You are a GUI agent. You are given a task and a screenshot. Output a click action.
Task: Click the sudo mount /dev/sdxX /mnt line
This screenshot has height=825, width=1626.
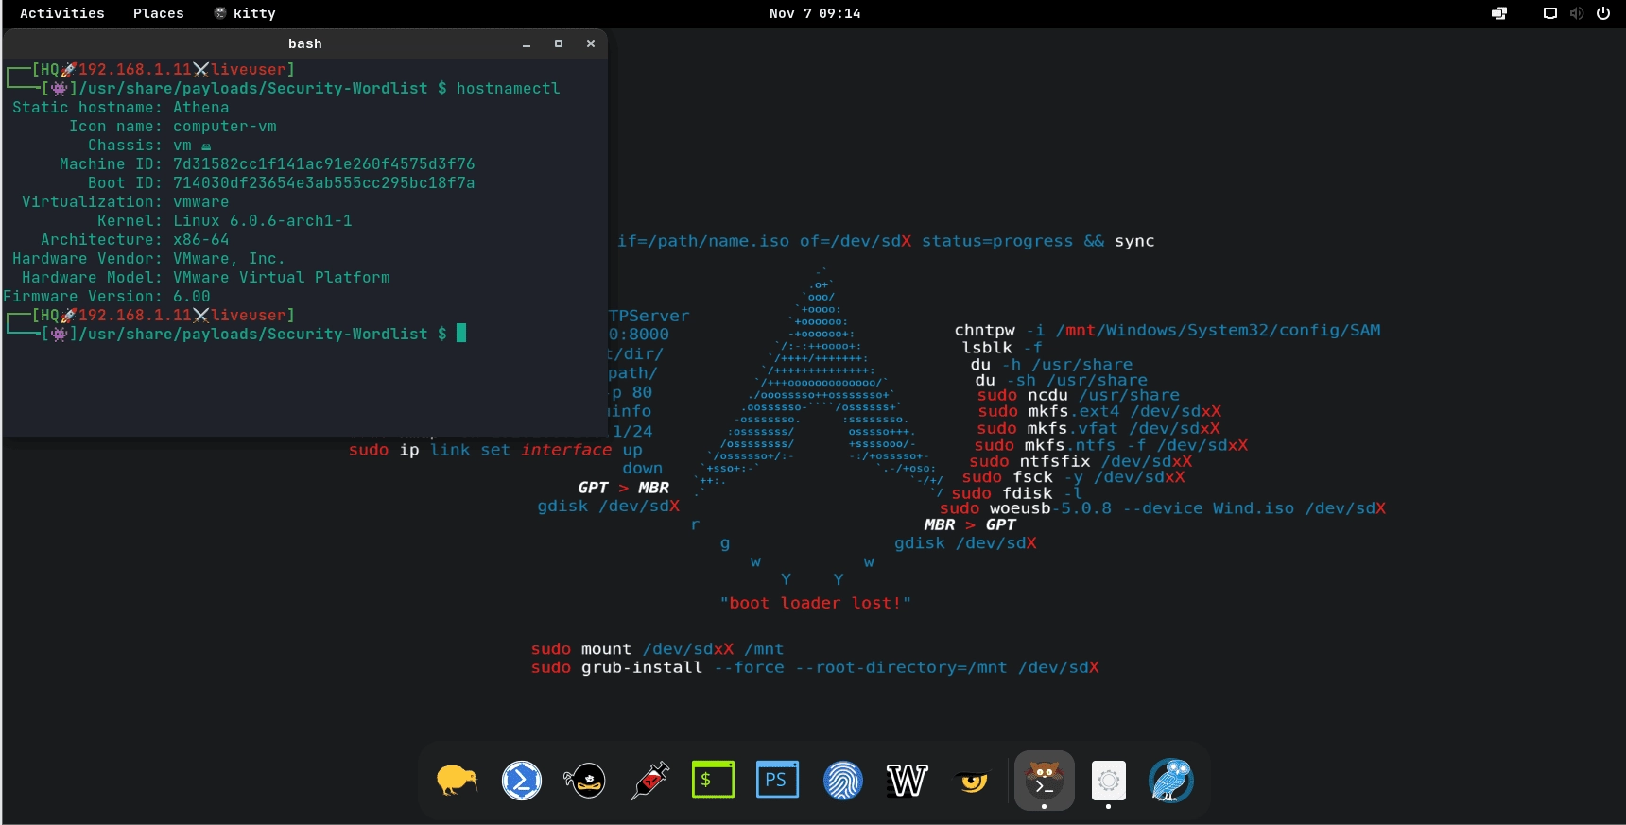[x=657, y=649]
